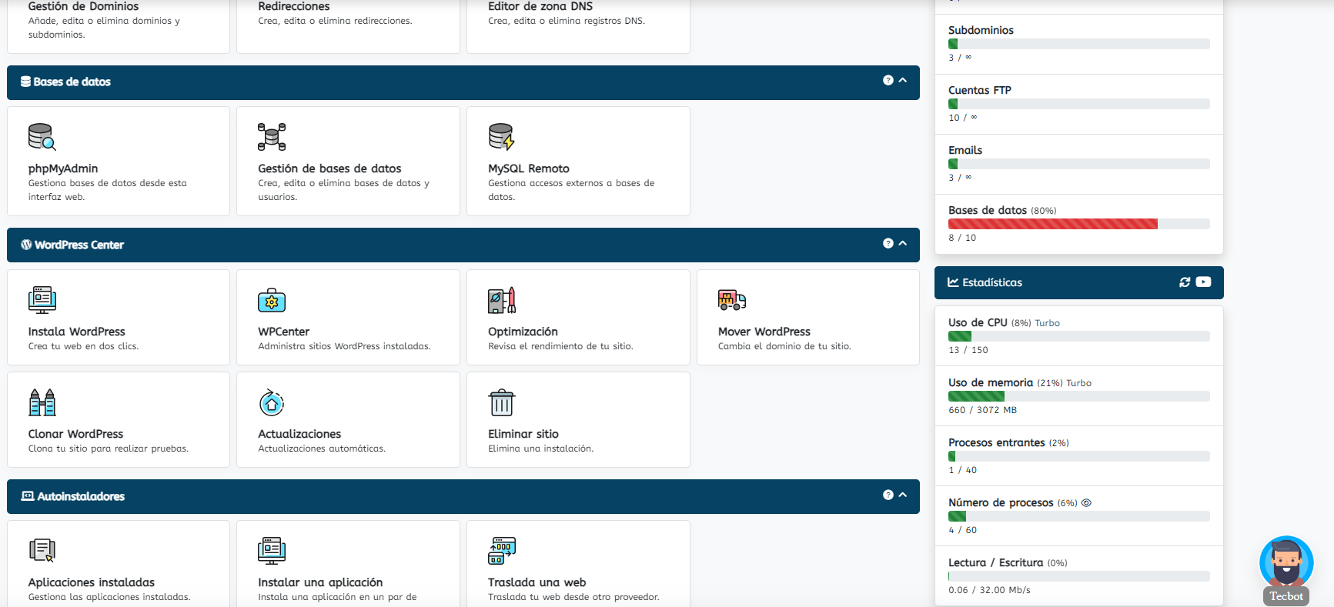Click the '0.06 / 32.00 Mb/s' value
This screenshot has height=607, width=1334.
[x=989, y=590]
